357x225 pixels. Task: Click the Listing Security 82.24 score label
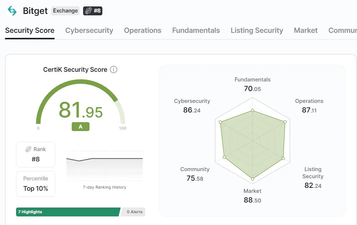pyautogui.click(x=313, y=177)
